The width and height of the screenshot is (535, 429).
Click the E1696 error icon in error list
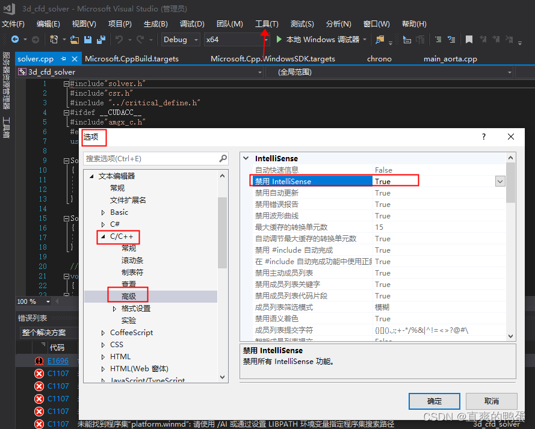click(x=39, y=361)
